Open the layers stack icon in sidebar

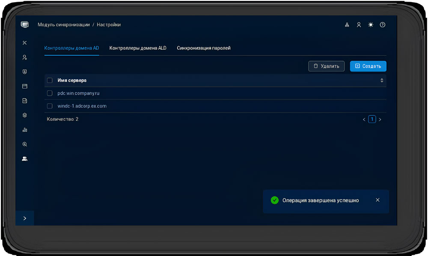(x=24, y=115)
